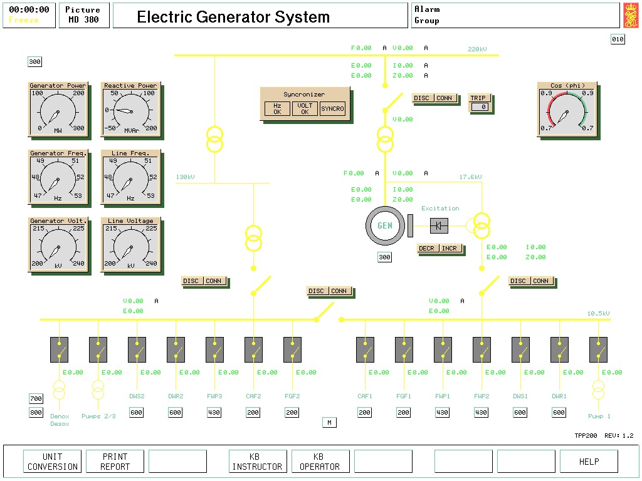Click DISC for the 130kV feeder breaker
Screen dimensions: 642x481
191,281
